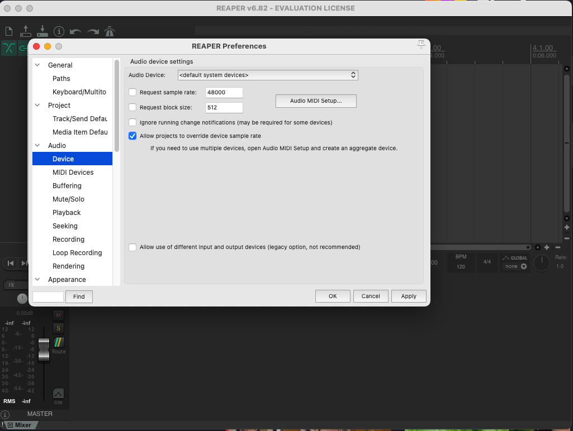Click Cancel in Preferences dialog
Screen dimensions: 573x431
pos(371,296)
